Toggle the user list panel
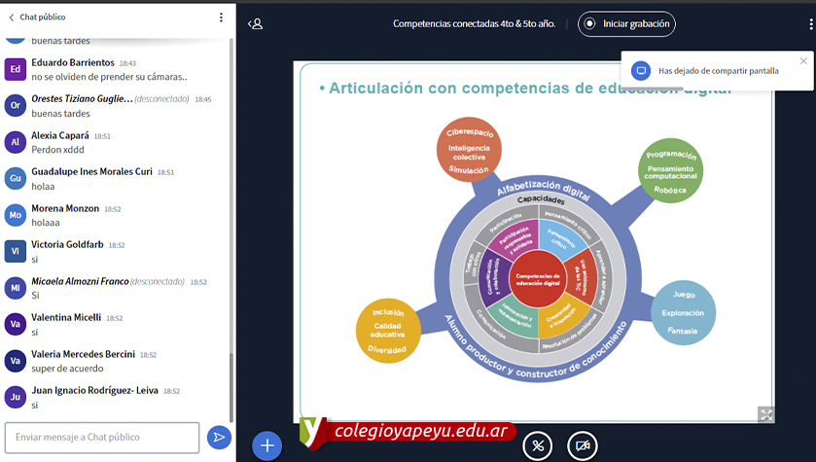Image resolution: width=816 pixels, height=462 pixels. 256,23
